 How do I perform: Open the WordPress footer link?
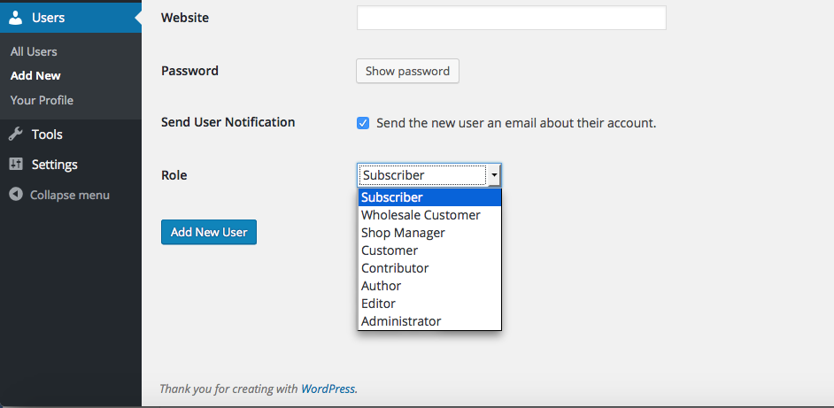[328, 389]
